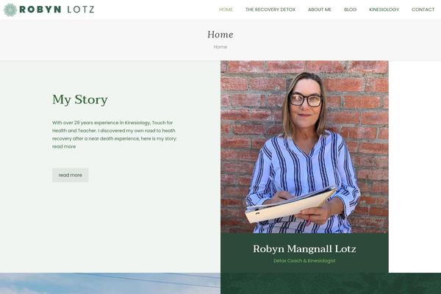Click the sky image at the page bottom
The width and height of the screenshot is (441, 294).
click(110, 283)
